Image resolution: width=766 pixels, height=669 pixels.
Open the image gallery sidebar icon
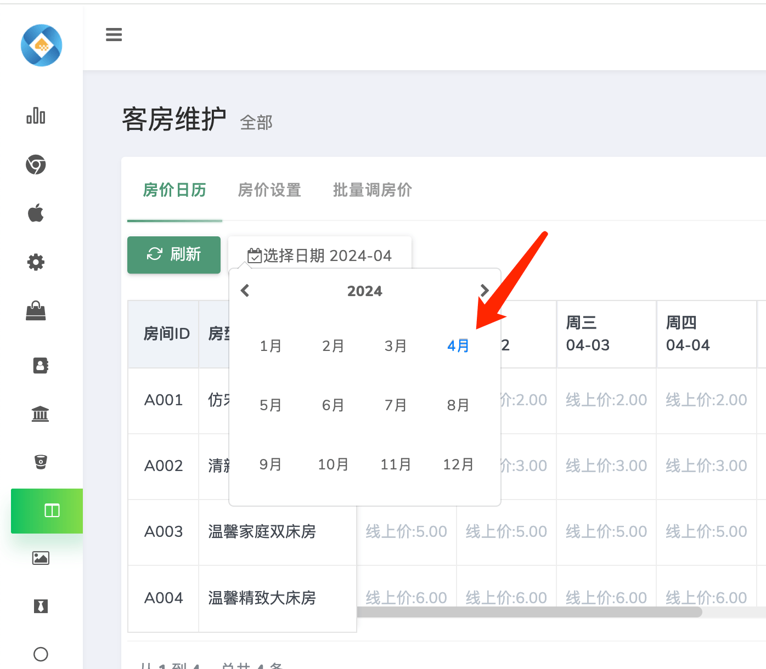coord(41,558)
